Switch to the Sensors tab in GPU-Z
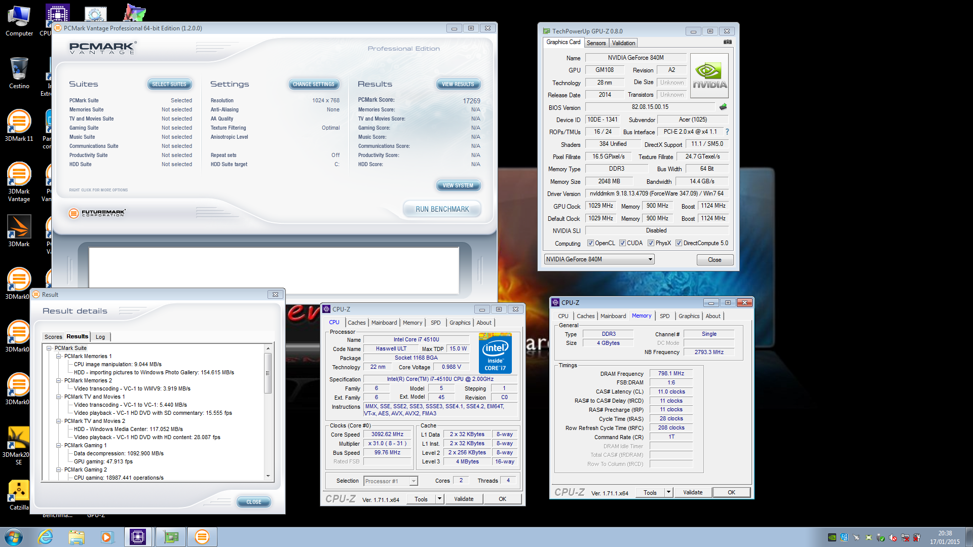Viewport: 973px width, 547px height. pyautogui.click(x=596, y=43)
